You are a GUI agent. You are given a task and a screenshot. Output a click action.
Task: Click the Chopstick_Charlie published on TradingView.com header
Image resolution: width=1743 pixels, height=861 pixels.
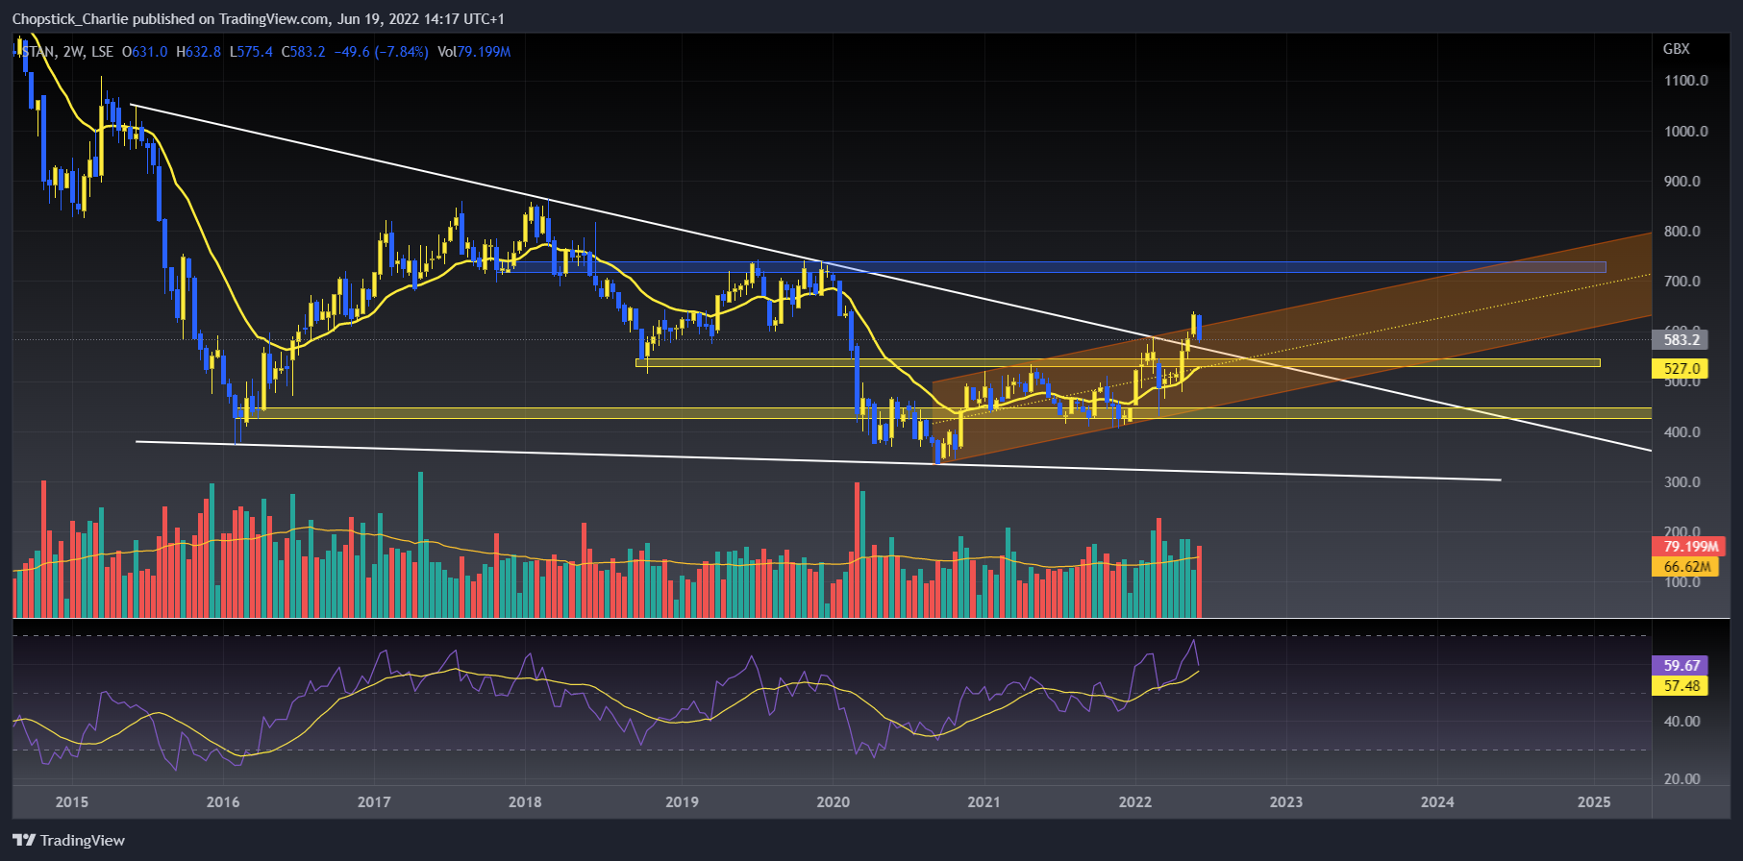[259, 18]
